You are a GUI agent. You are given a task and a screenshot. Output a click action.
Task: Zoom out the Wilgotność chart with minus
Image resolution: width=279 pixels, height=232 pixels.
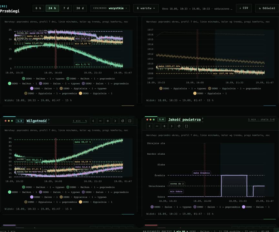pyautogui.click(x=100, y=121)
